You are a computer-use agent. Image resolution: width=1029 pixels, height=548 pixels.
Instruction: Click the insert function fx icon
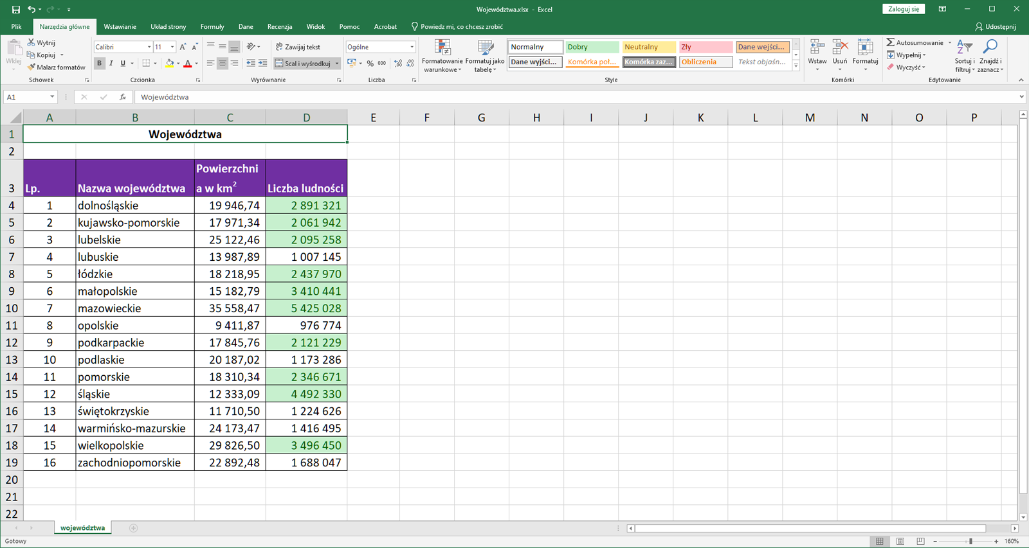click(122, 97)
